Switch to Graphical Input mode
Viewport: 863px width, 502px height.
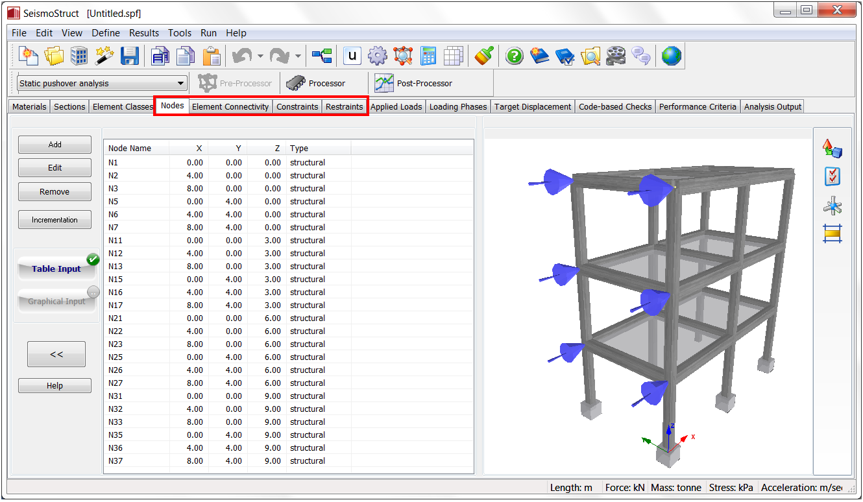(x=55, y=301)
